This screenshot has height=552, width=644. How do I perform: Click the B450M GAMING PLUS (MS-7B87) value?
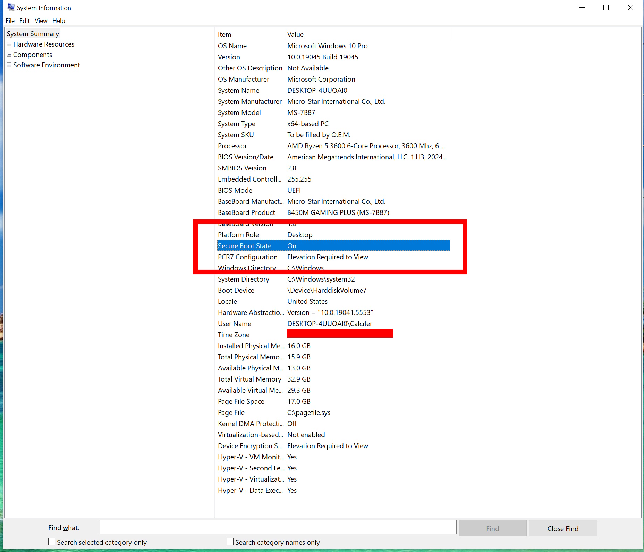[338, 212]
